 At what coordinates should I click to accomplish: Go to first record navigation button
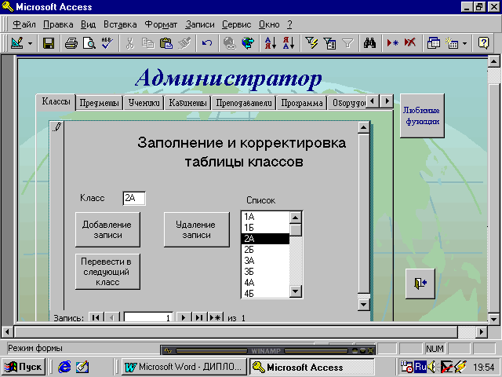pos(96,317)
